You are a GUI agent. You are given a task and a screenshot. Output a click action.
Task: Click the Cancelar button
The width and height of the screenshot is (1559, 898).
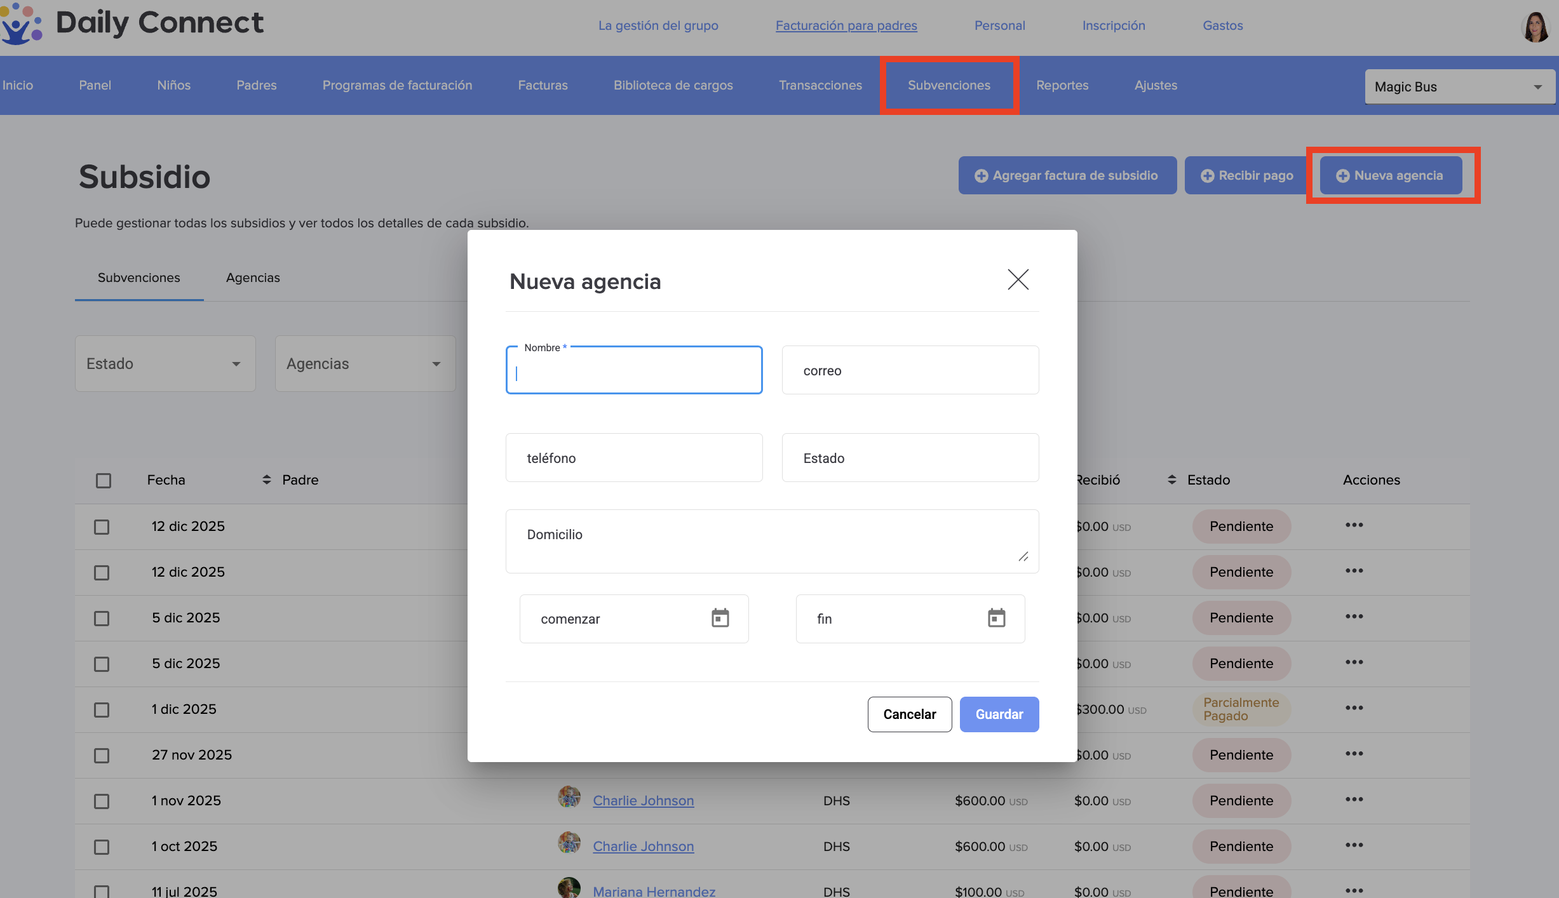tap(909, 714)
